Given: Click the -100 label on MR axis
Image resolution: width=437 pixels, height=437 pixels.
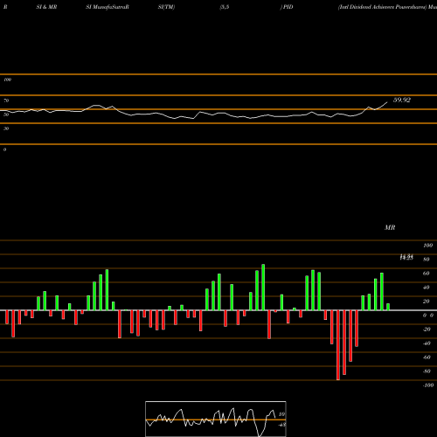Looking at the screenshot, I should (428, 385).
